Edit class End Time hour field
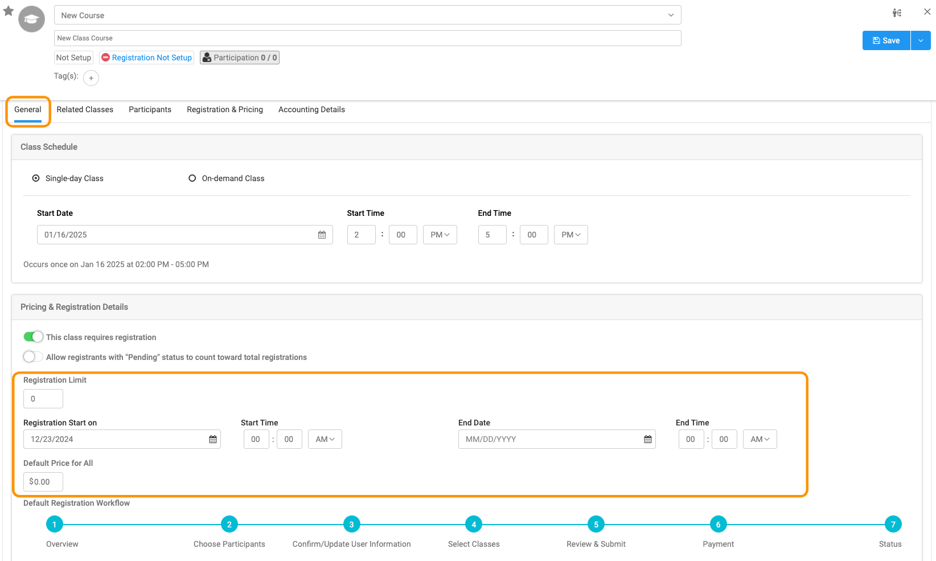 [x=492, y=235]
